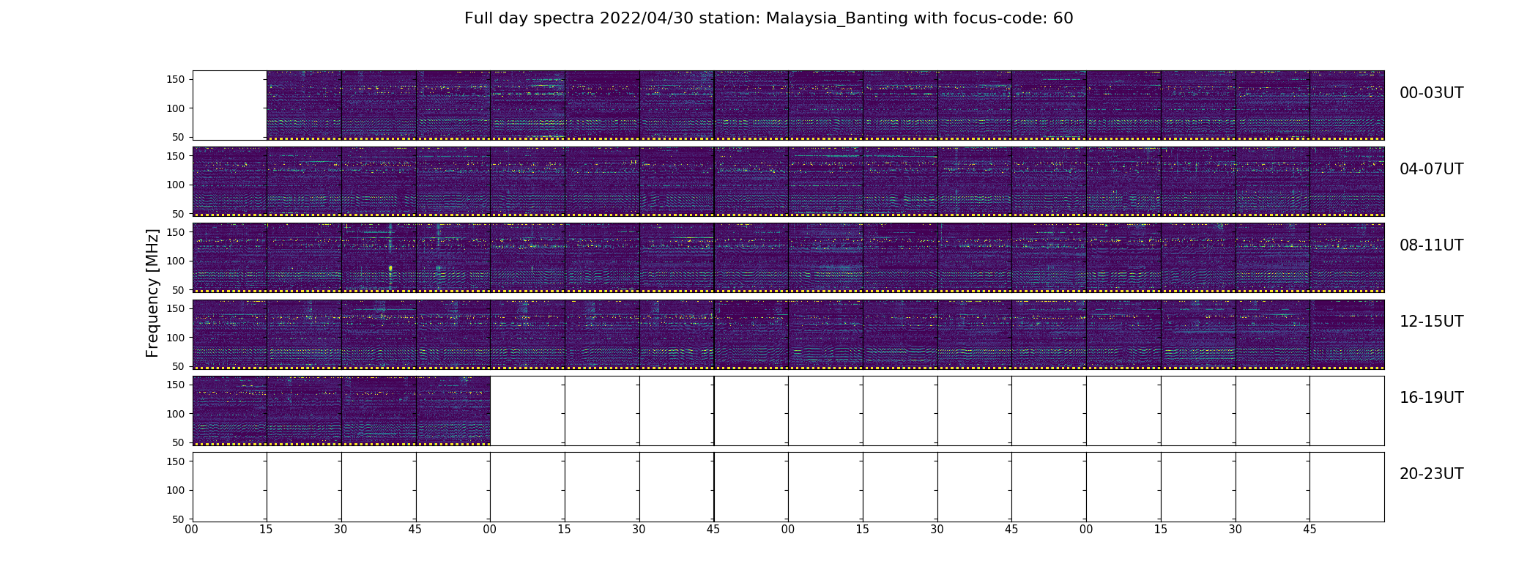Click the 12-15UT spectrogram strip

788,334
